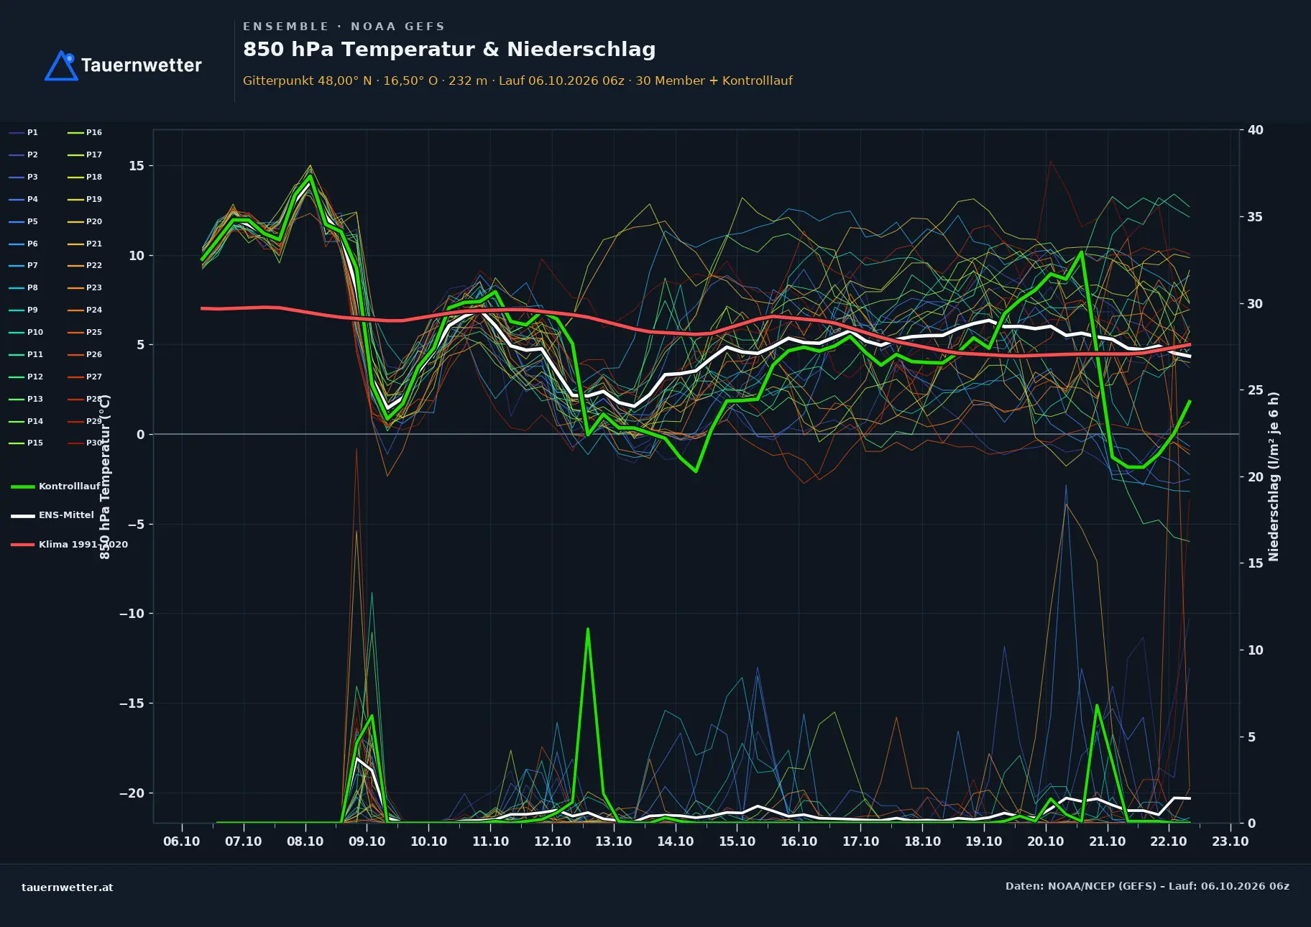The image size is (1311, 927).
Task: Click the 23.10 date label on the x-axis
Action: (1230, 841)
